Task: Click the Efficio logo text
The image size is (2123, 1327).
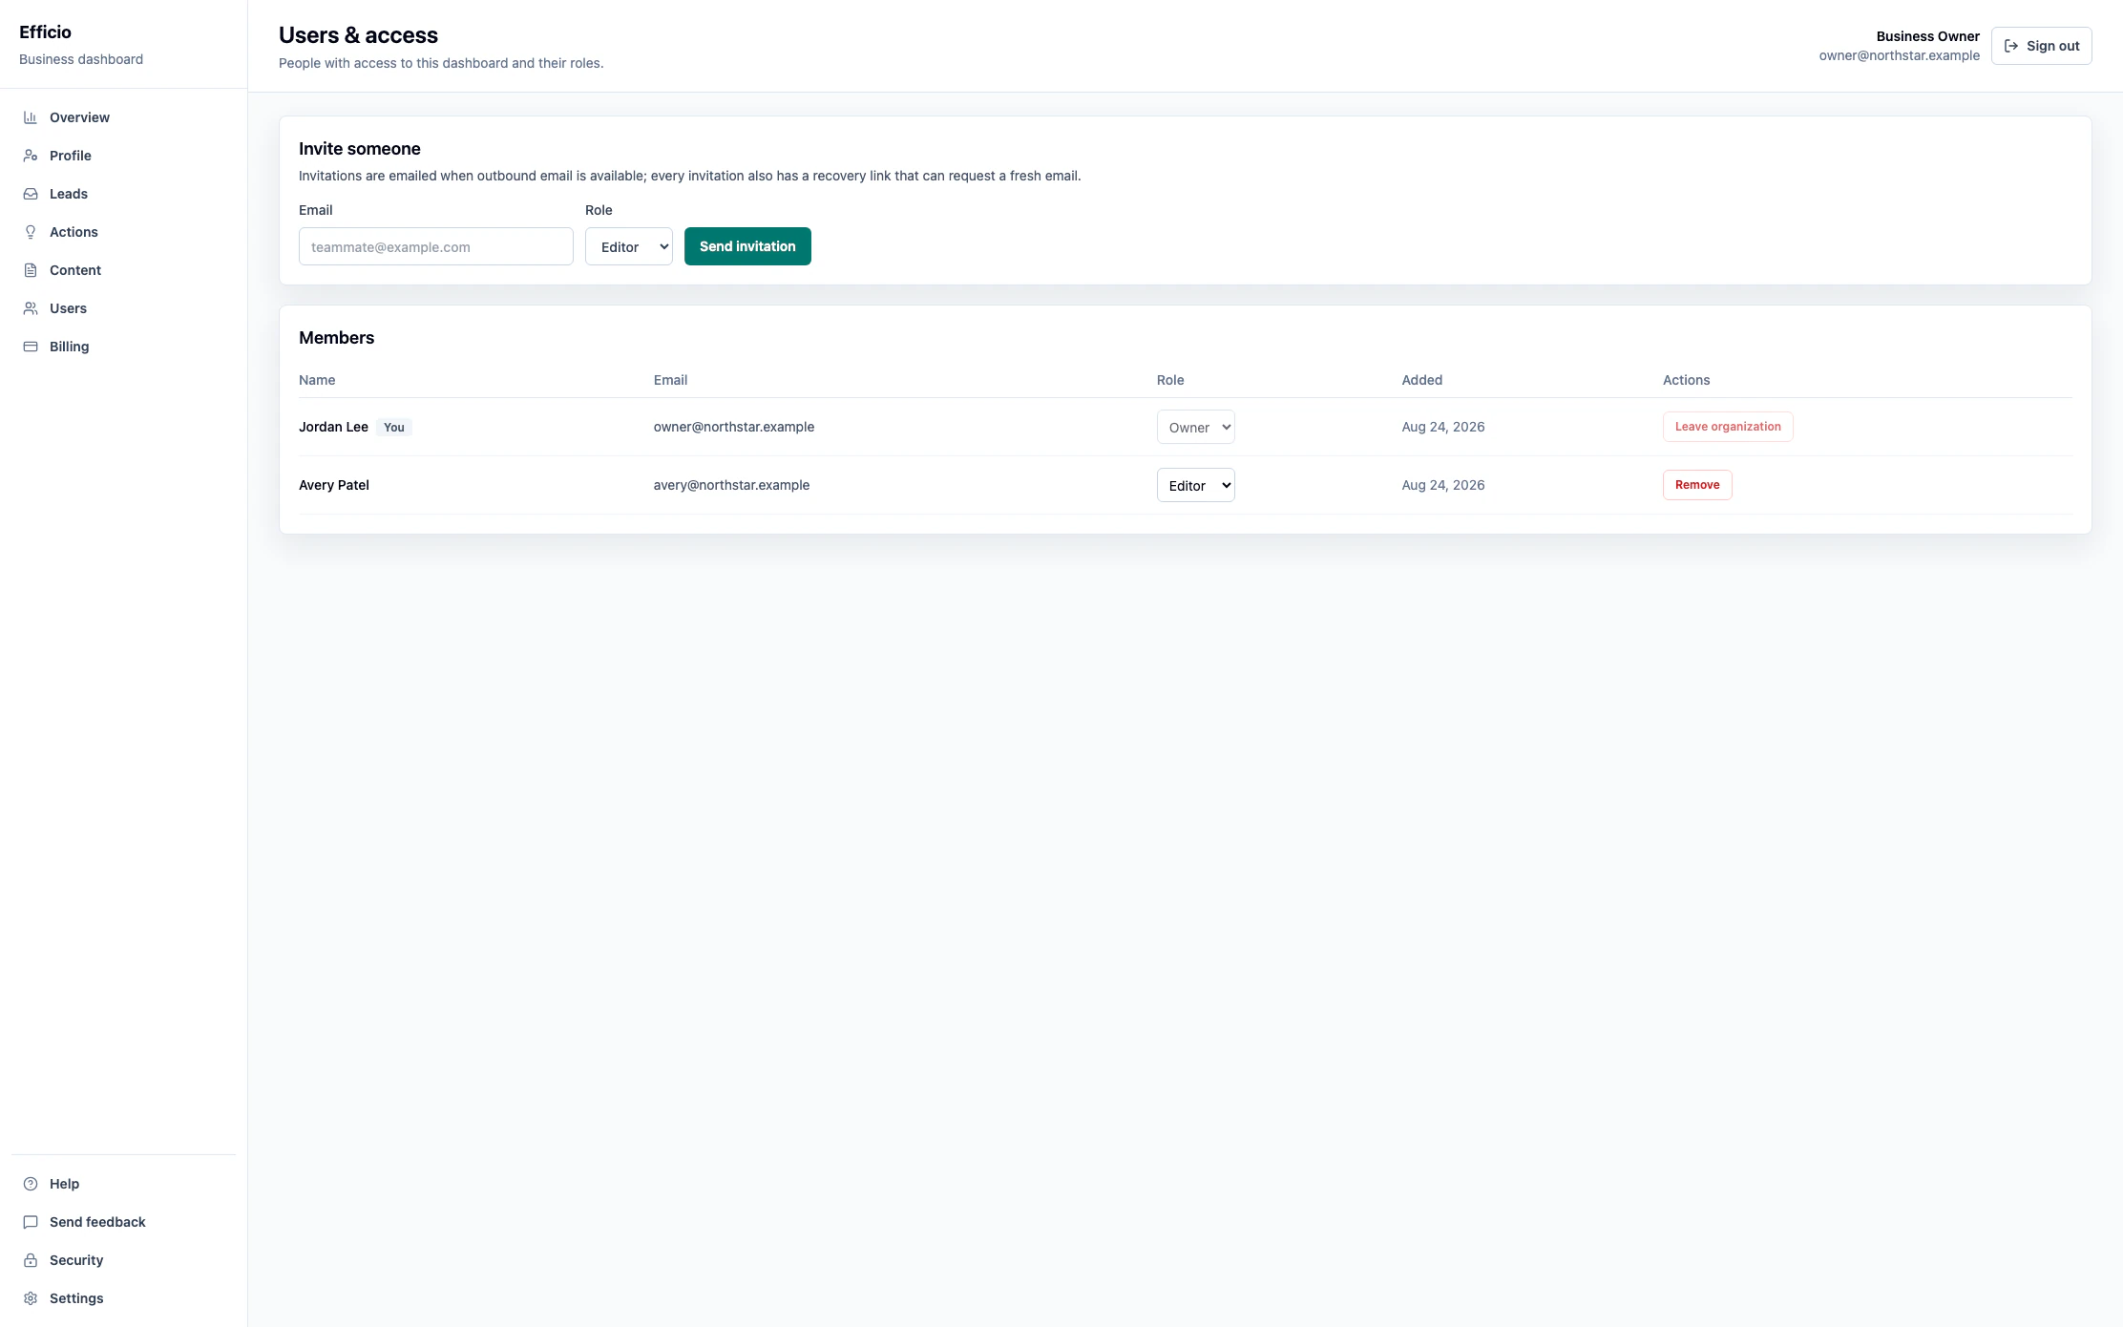Action: 45,32
